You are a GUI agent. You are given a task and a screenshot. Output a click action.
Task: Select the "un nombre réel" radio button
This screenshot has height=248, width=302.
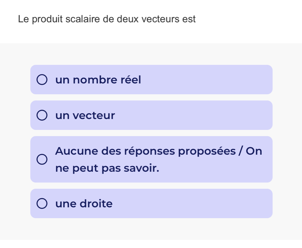click(42, 80)
